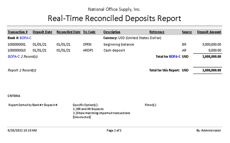Click the Transaction # column header
The width and height of the screenshot is (230, 143).
[x=18, y=32]
